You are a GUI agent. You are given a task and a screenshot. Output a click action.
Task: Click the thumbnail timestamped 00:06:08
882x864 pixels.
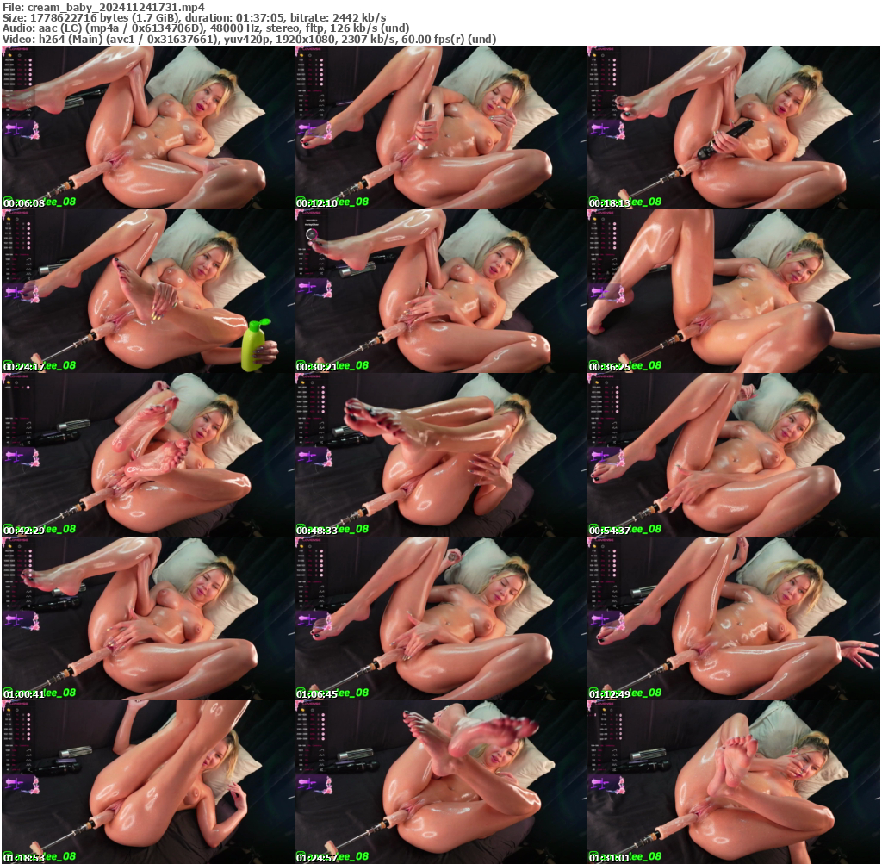147,127
